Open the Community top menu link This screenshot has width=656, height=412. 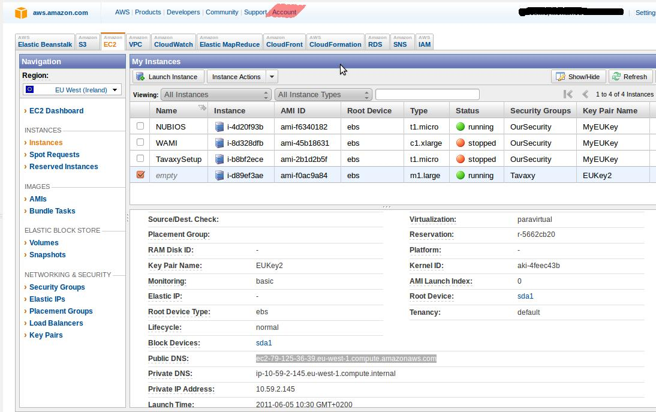point(222,12)
